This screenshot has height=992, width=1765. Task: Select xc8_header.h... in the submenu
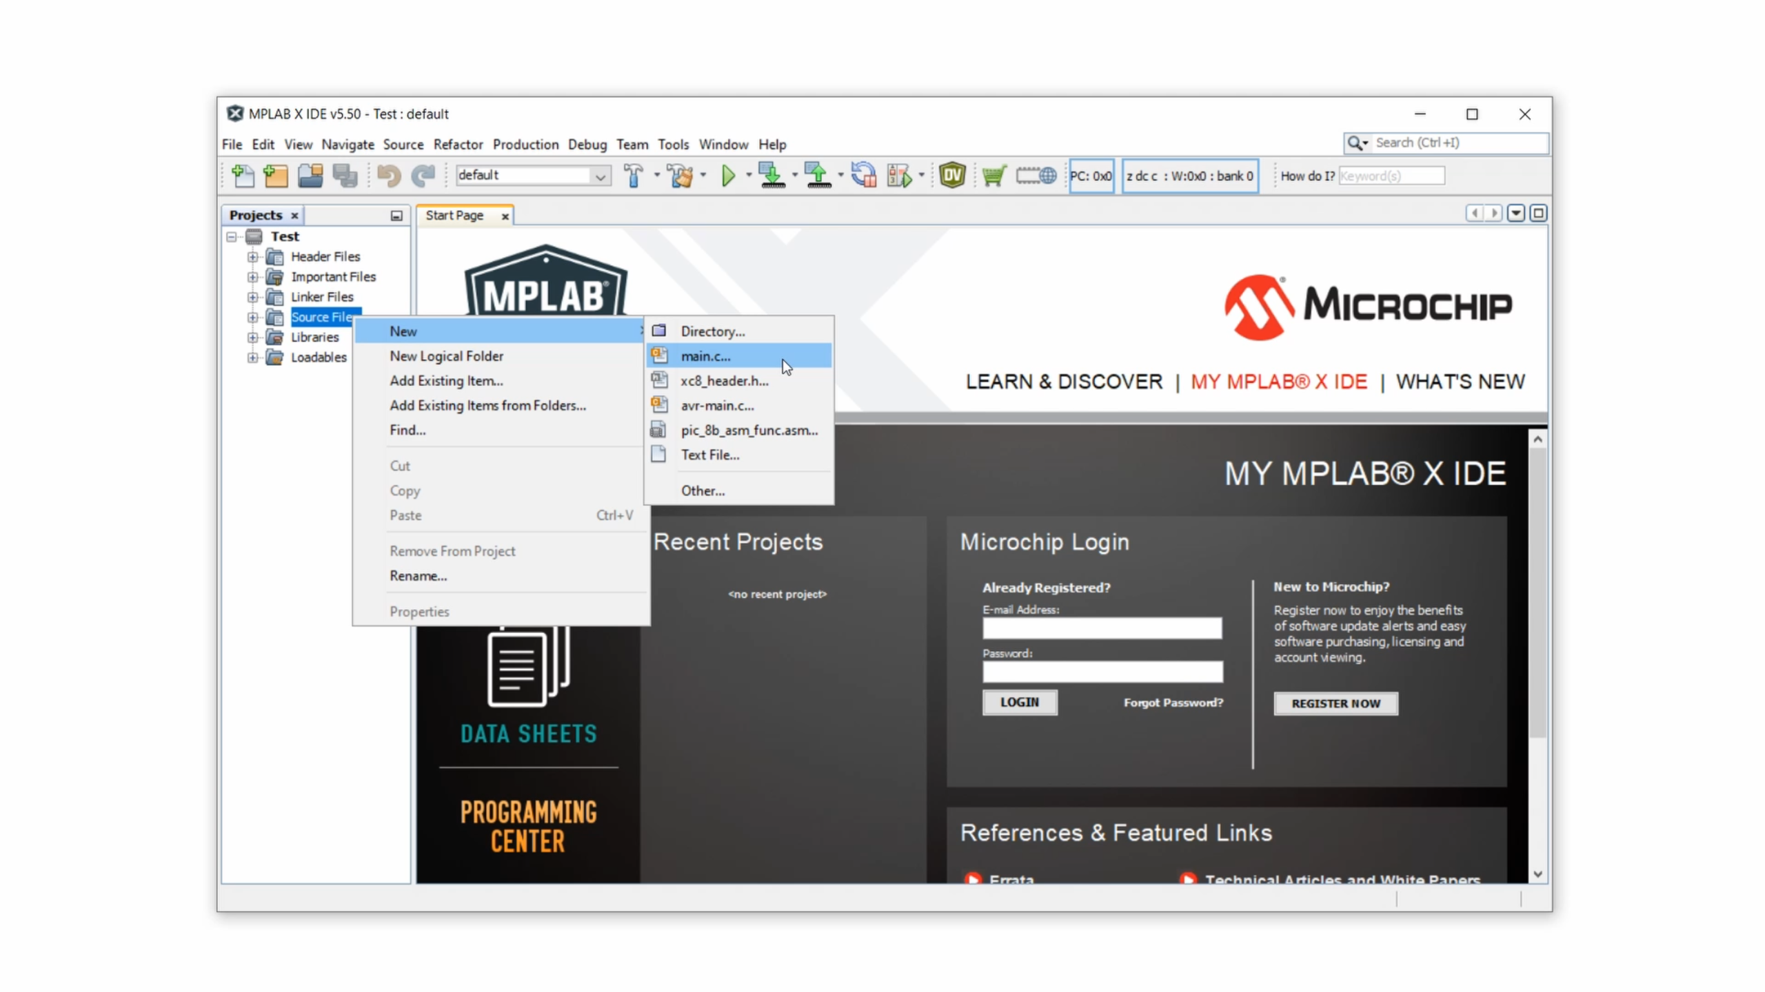[724, 381]
